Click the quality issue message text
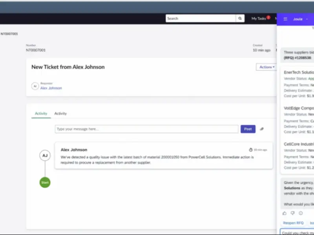 click(157, 160)
